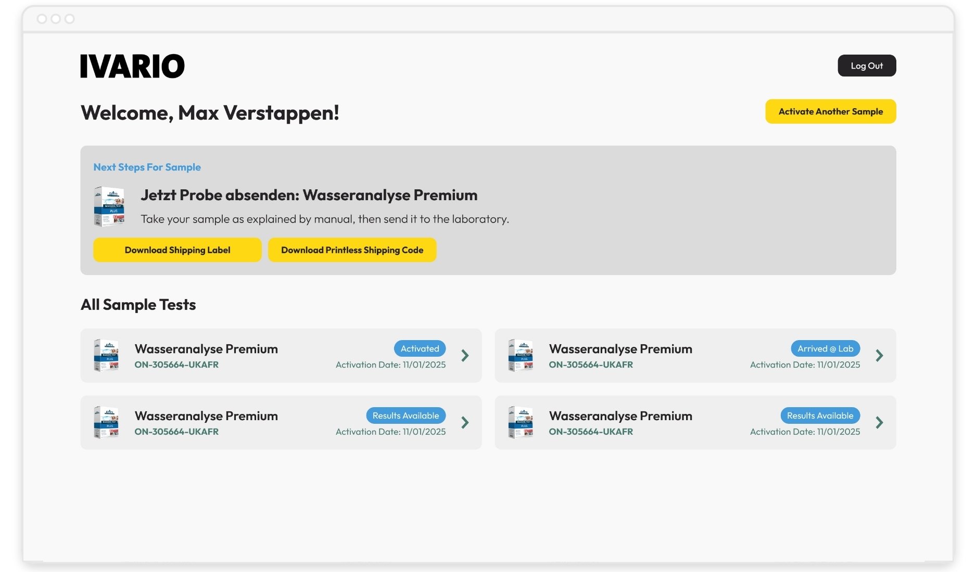Click the IVARIO logo

[132, 65]
